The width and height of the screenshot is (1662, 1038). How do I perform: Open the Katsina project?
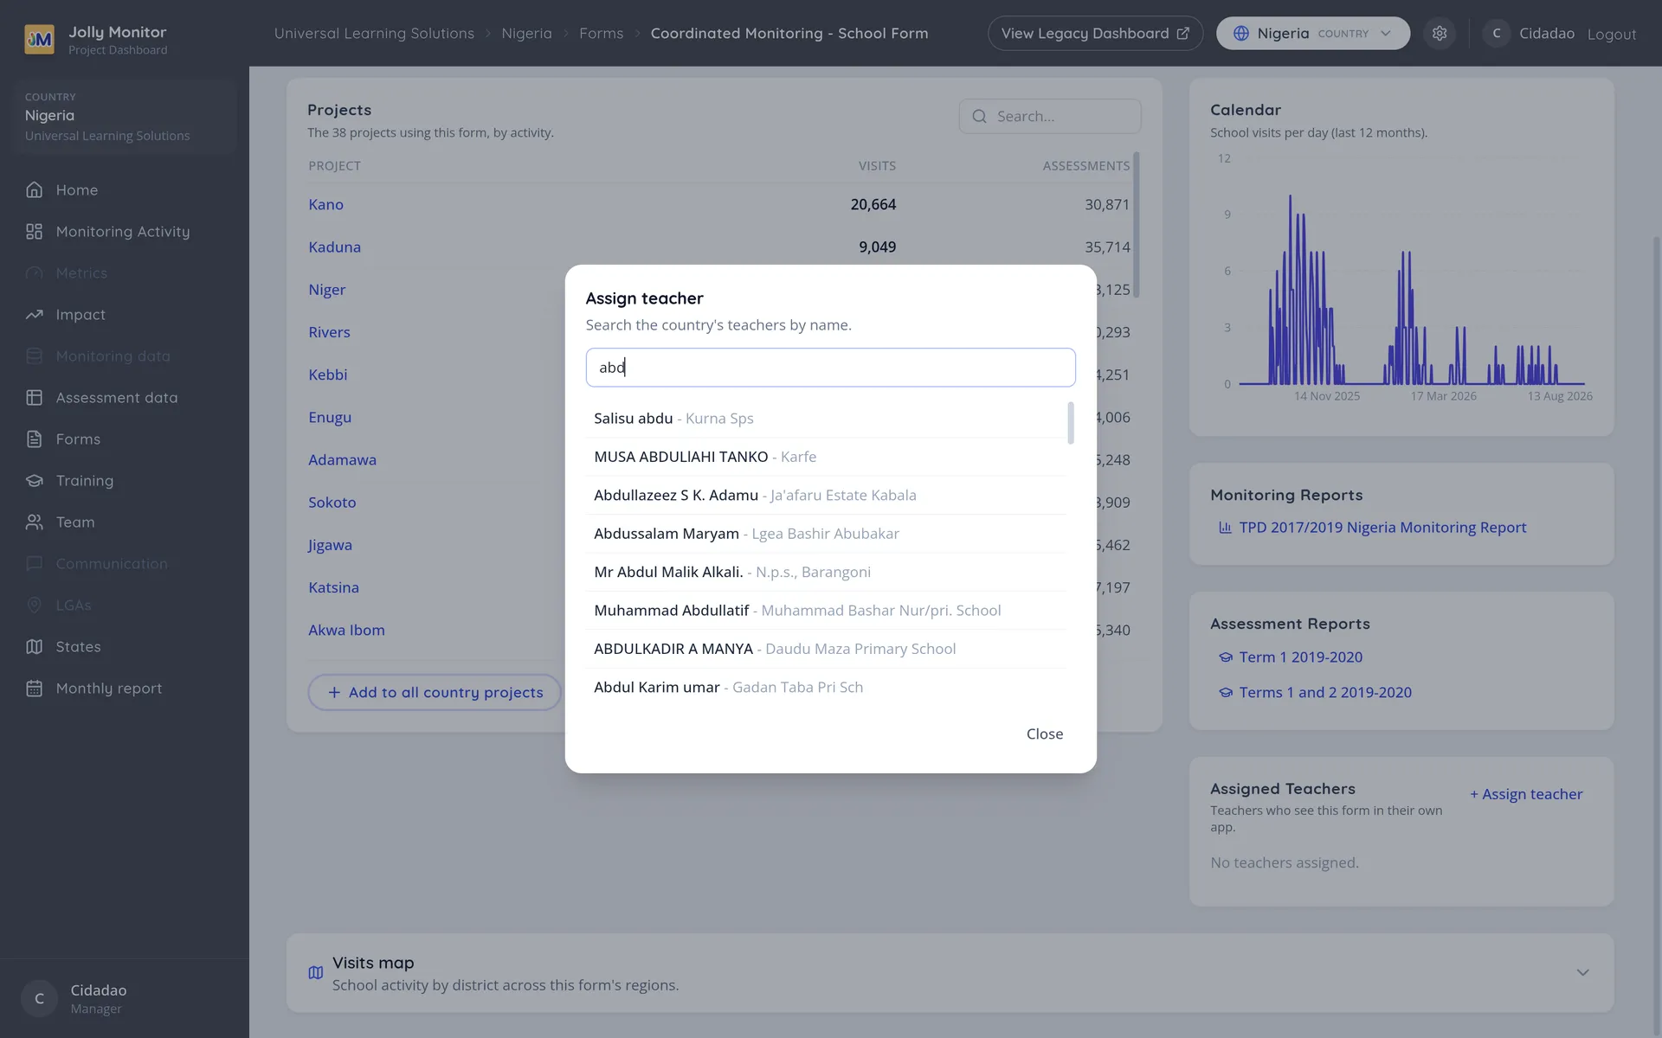coord(333,587)
